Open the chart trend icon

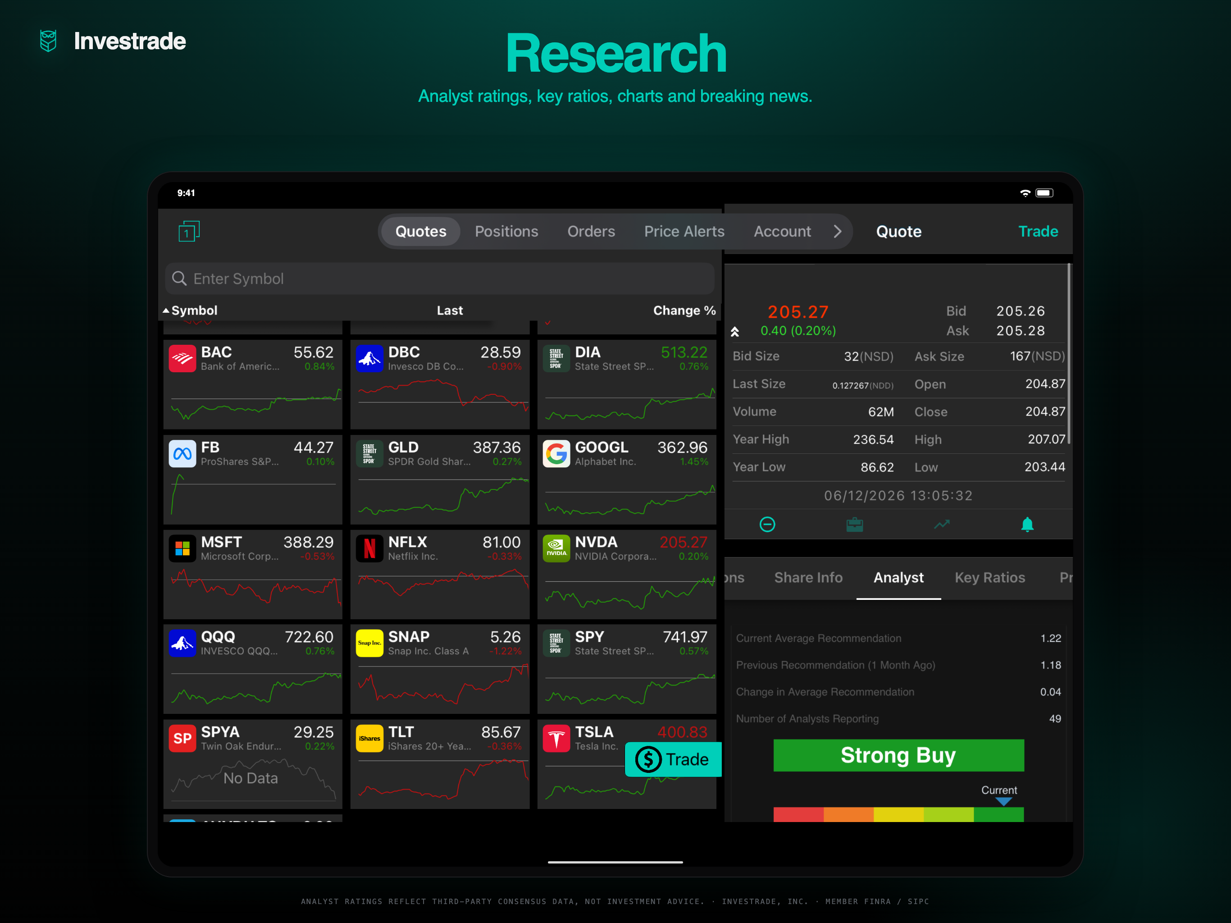942,525
